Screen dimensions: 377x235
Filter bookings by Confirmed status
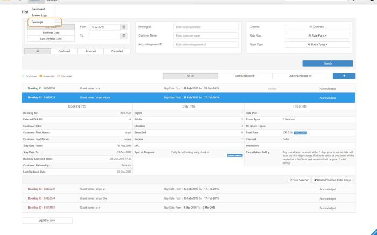64,51
